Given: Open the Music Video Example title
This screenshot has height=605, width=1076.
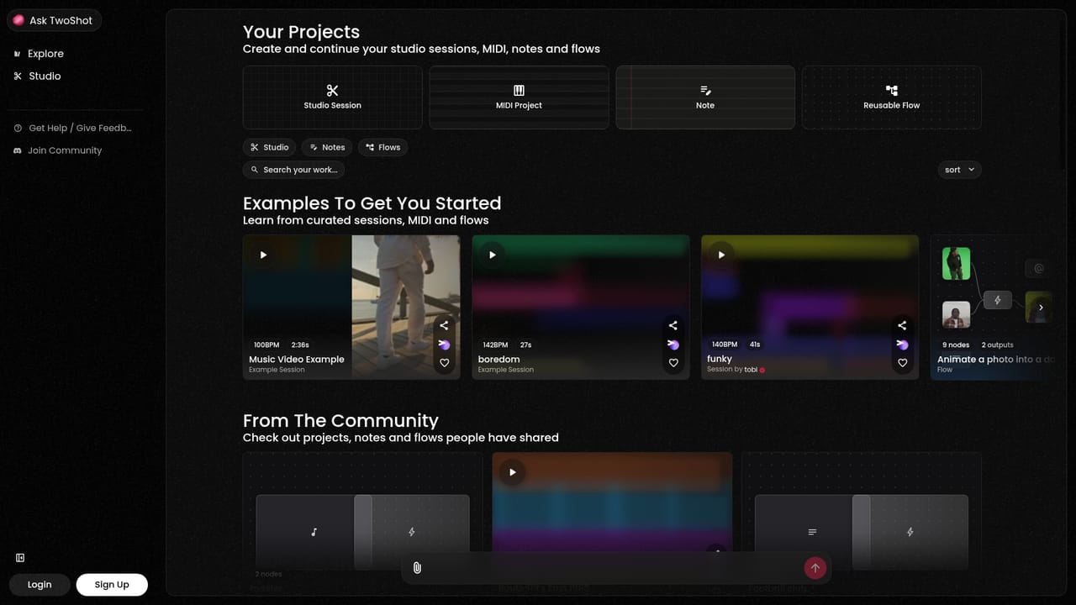Looking at the screenshot, I should click(297, 359).
